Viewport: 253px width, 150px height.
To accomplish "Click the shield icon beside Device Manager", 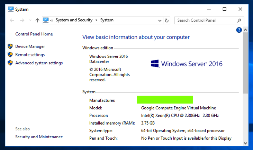I will [10, 46].
